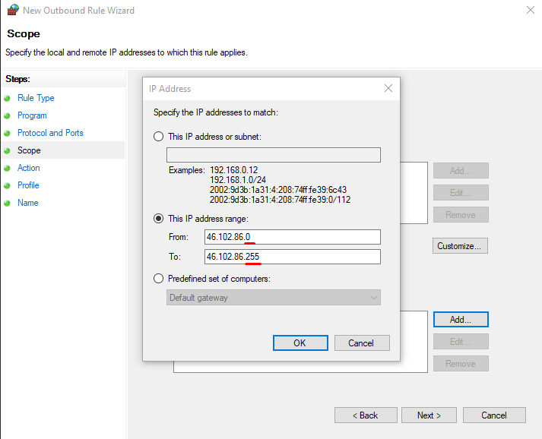Close the IP Address dialog
The height and width of the screenshot is (439, 542).
[388, 89]
